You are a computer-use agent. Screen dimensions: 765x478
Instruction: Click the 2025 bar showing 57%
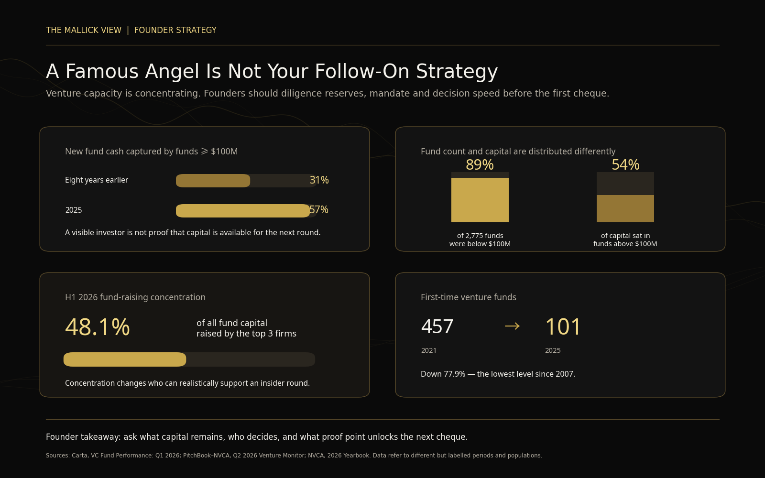(247, 211)
